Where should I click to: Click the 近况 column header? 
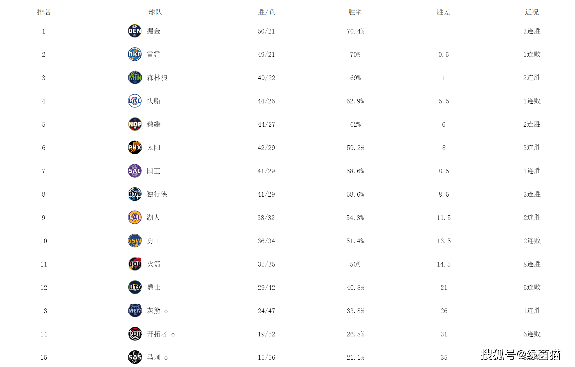pos(532,12)
